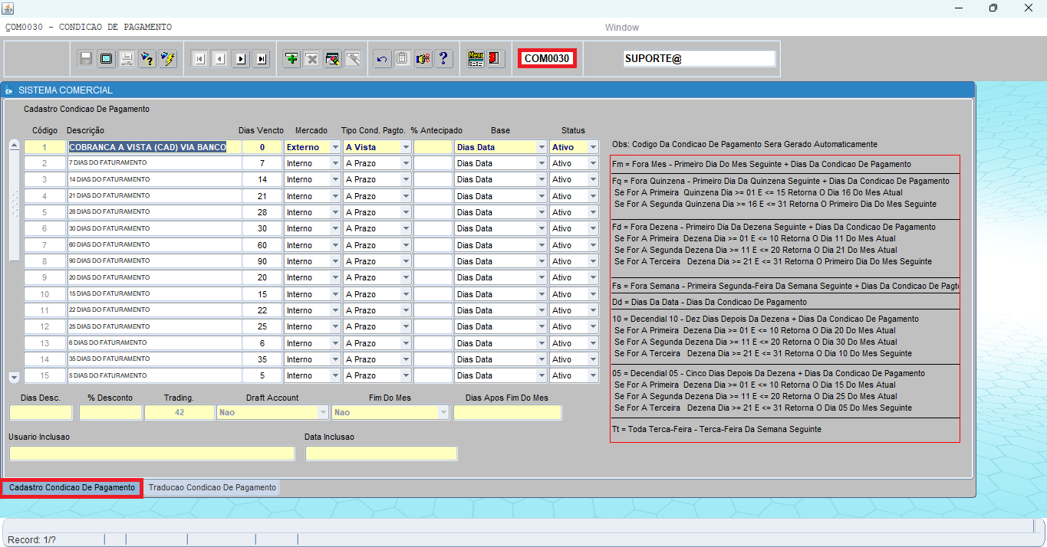Click % Antecipado field in code 1 row

[x=433, y=147]
